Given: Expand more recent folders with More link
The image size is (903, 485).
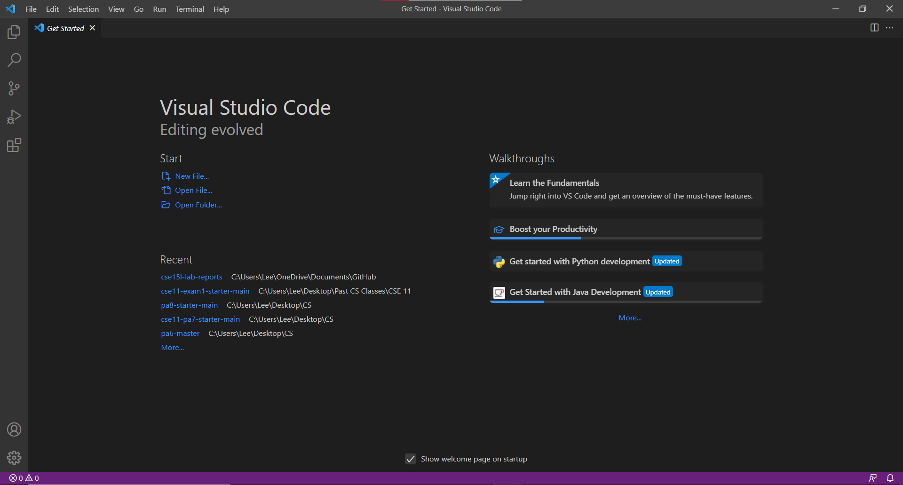Looking at the screenshot, I should coord(172,348).
